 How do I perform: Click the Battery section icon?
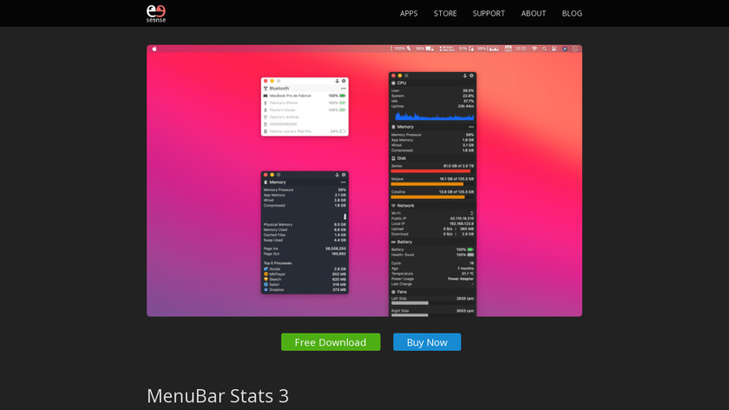click(393, 242)
